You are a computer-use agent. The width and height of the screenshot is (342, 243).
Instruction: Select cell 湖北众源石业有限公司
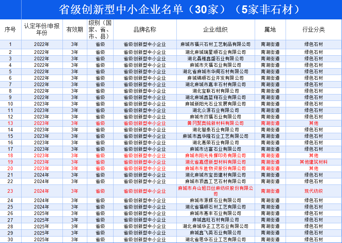[x=216, y=111]
